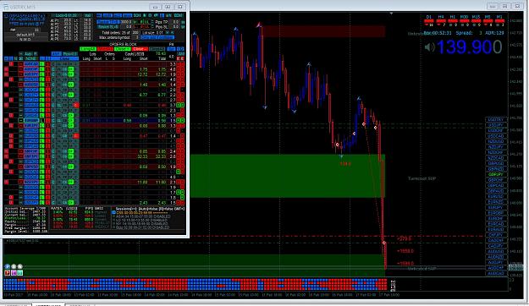
Task: Open the CADJPY chart symbol button
Action: point(496,246)
